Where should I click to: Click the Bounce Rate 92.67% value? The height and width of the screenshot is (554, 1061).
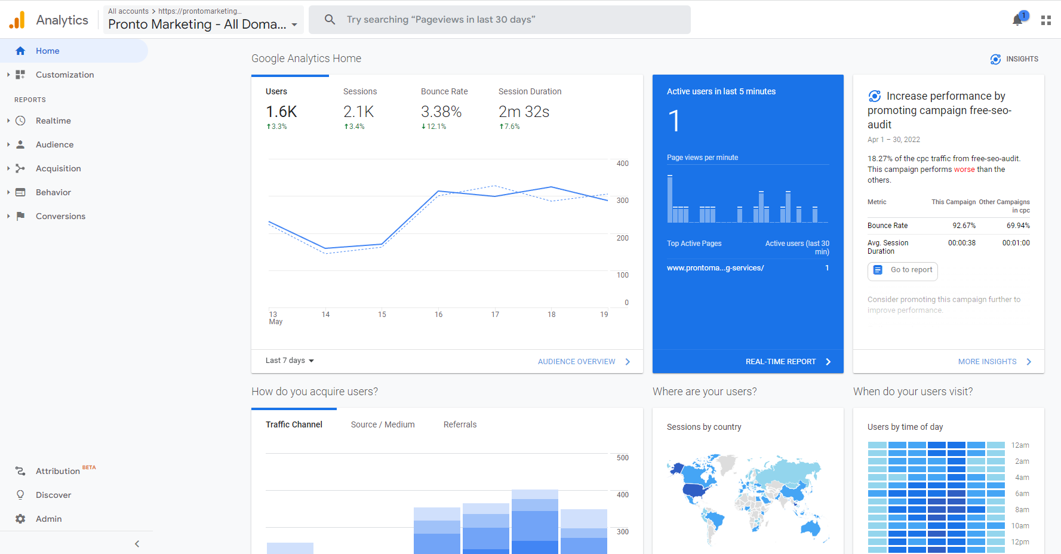[x=964, y=226]
